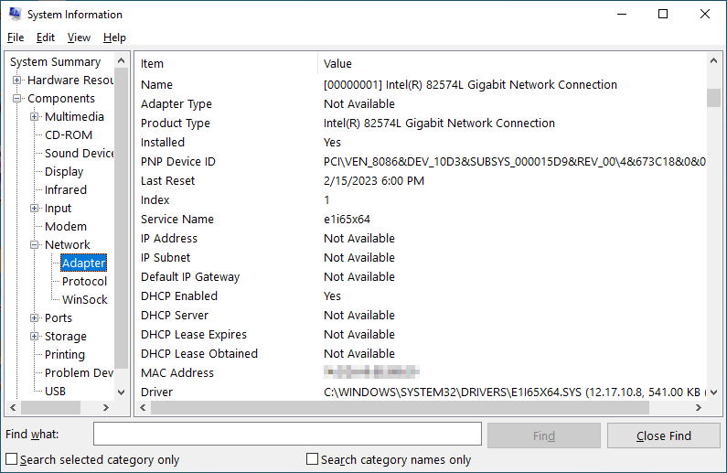727x473 pixels.
Task: Open the View menu
Action: (x=79, y=38)
